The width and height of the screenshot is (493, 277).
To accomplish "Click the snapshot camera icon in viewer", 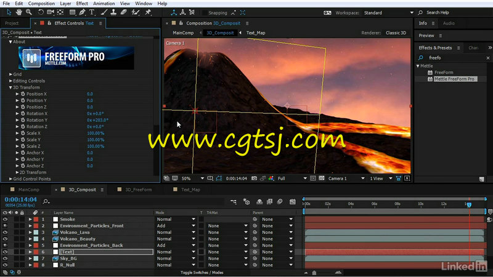I will tap(254, 179).
